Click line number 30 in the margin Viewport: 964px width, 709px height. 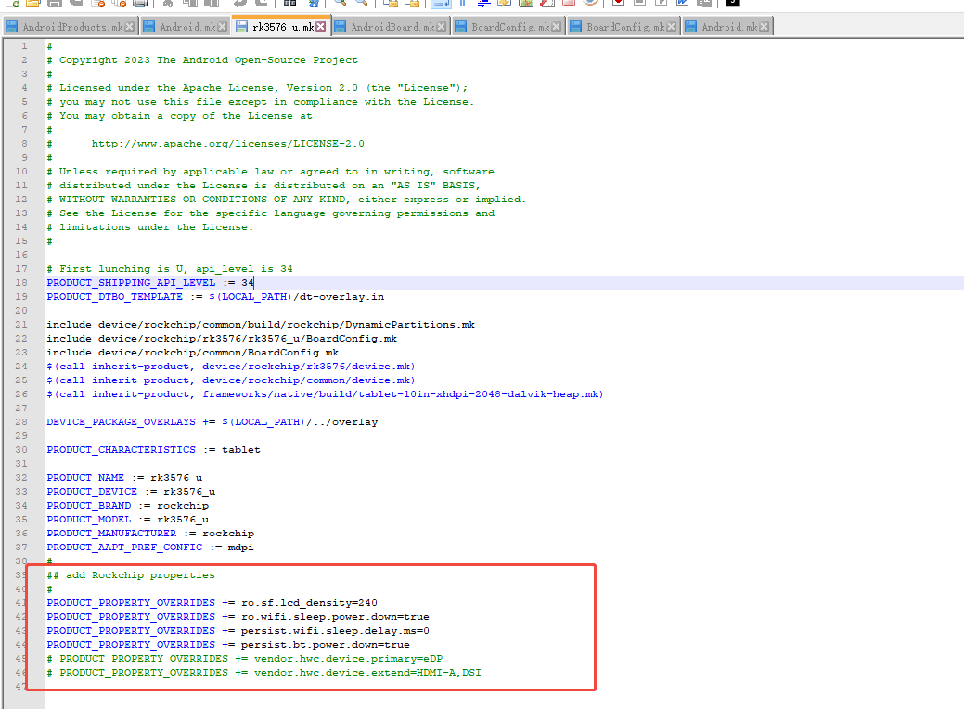21,450
